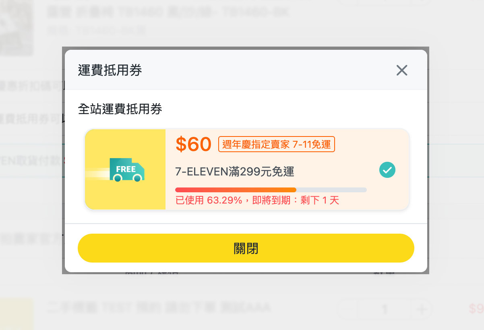This screenshot has width=484, height=330.
Task: Increase quantity with the plus stepper
Action: (x=422, y=310)
